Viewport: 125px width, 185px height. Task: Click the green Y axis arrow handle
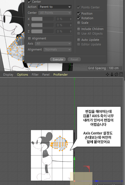pyautogui.click(x=74, y=158)
